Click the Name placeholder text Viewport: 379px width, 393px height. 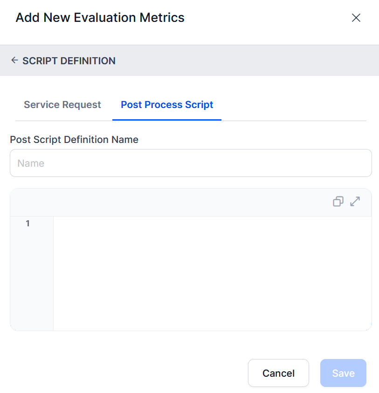pyautogui.click(x=31, y=163)
